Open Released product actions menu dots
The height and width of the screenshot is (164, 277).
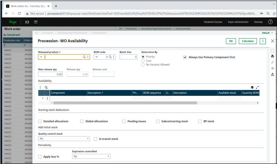[x=88, y=57]
